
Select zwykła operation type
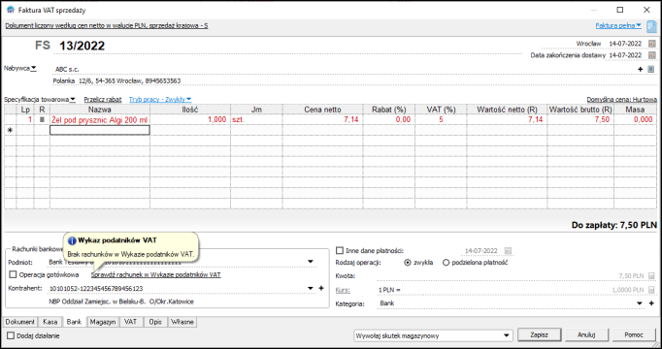pyautogui.click(x=408, y=263)
